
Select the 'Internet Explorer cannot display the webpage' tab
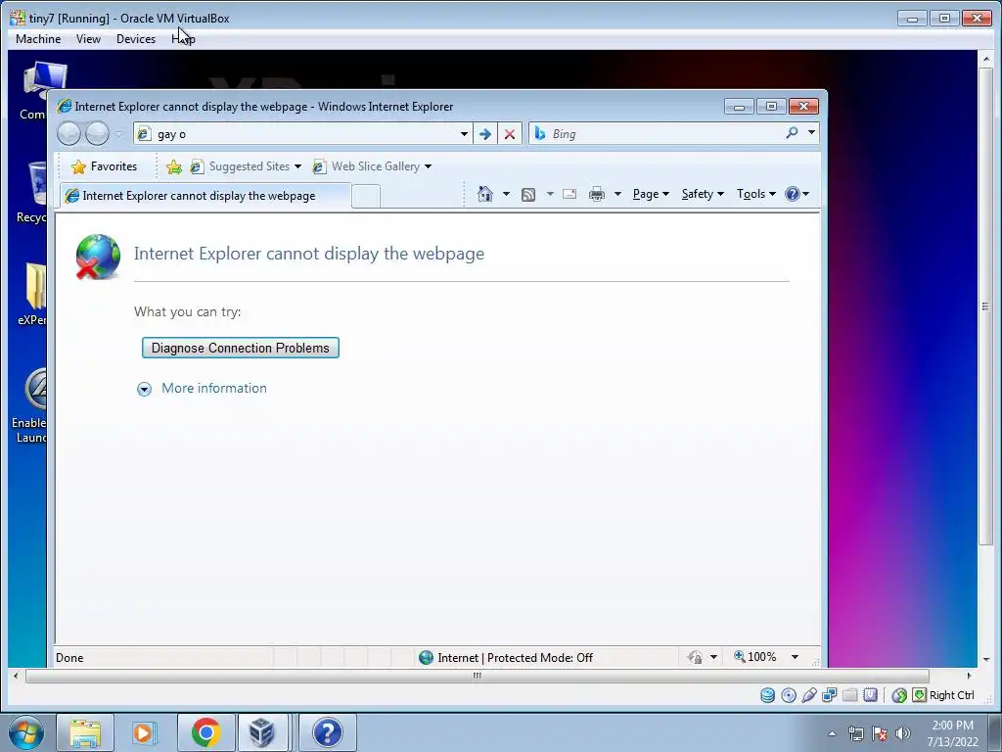pyautogui.click(x=205, y=196)
